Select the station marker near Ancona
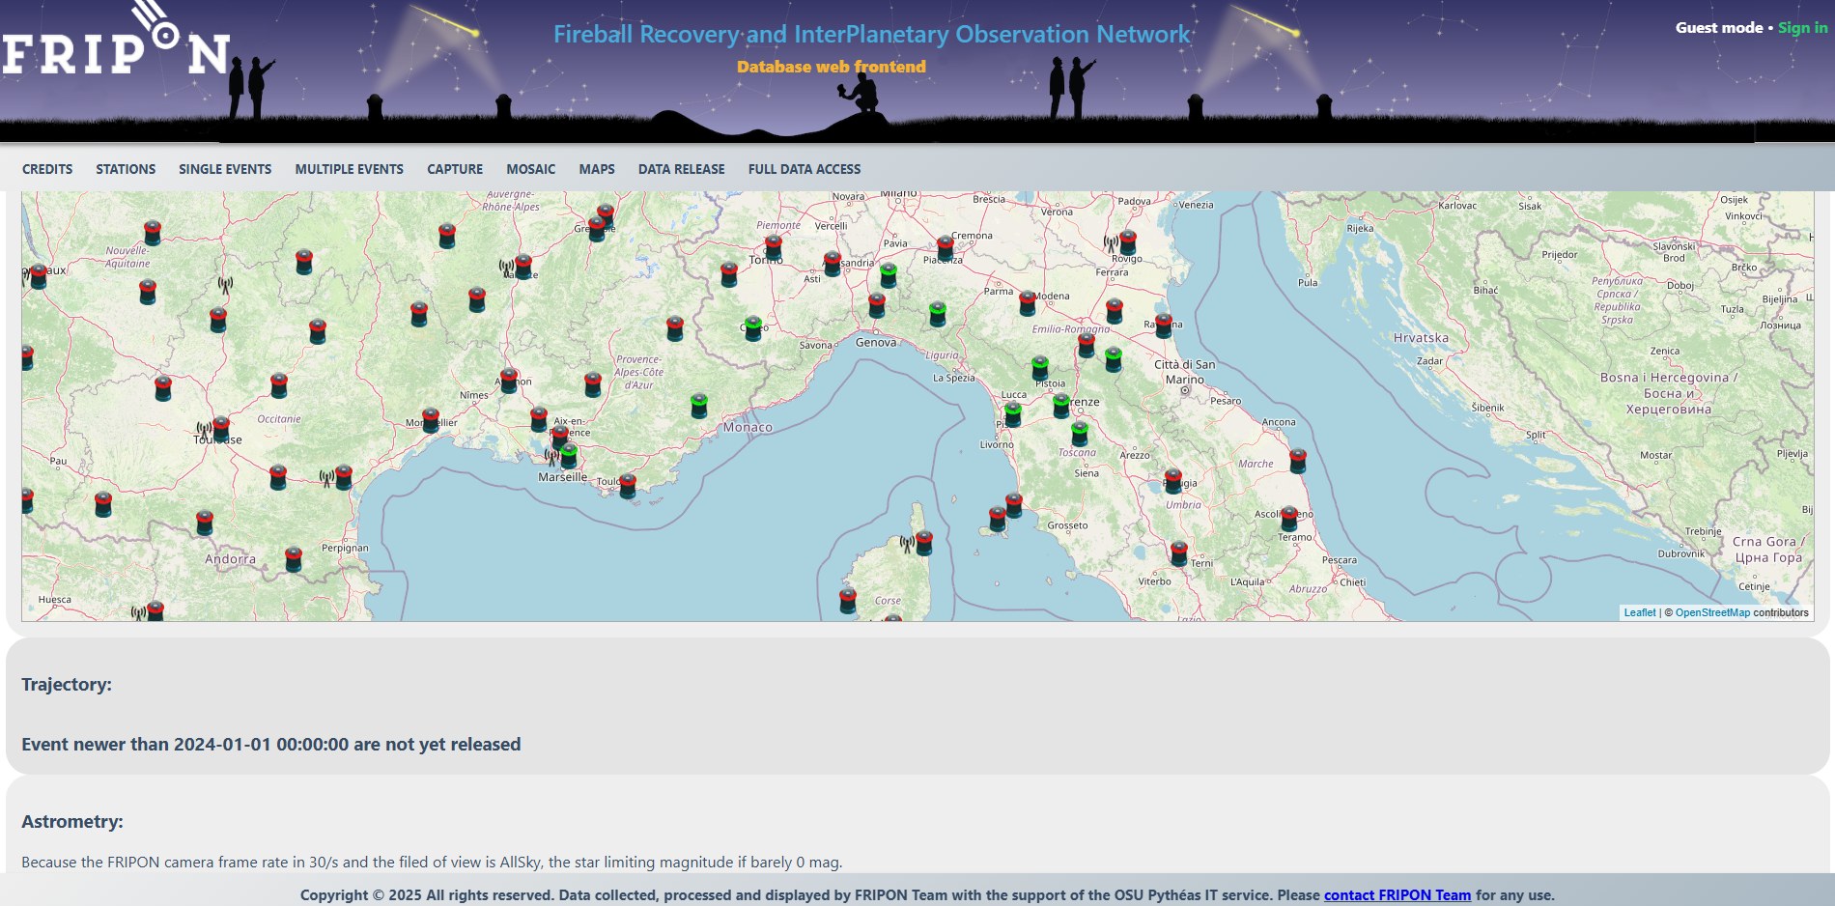 point(1298,460)
